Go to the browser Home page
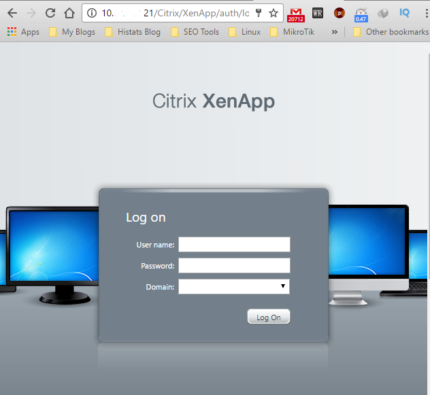430x395 pixels. 69,13
